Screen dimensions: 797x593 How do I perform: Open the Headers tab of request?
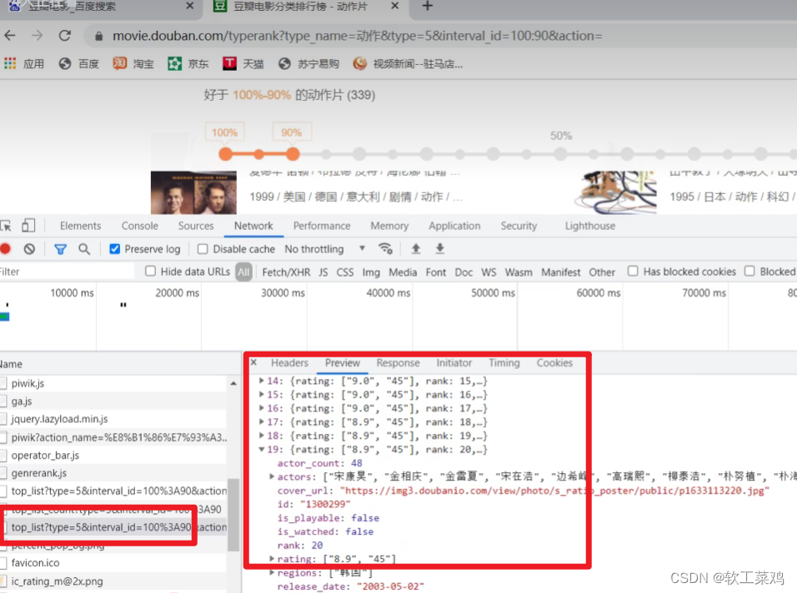coord(290,363)
